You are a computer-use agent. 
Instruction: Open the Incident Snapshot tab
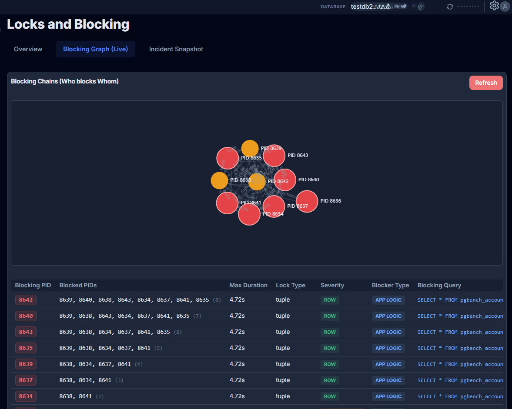click(176, 49)
